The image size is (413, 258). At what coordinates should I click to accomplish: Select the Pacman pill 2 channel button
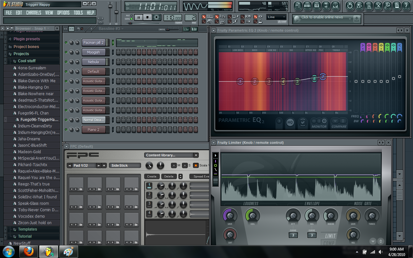94,43
